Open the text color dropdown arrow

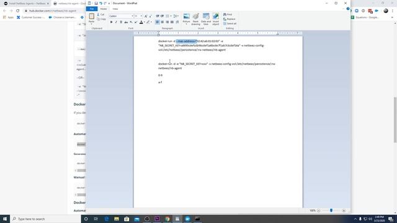click(x=145, y=22)
